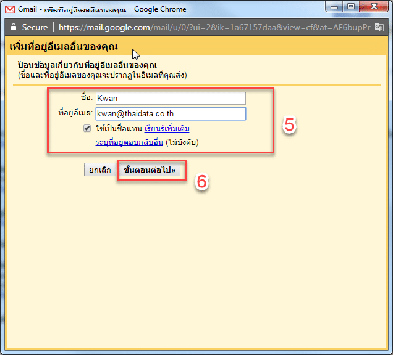Click the email field with kwan@thaidata.co.th
The height and width of the screenshot is (355, 393).
(171, 114)
